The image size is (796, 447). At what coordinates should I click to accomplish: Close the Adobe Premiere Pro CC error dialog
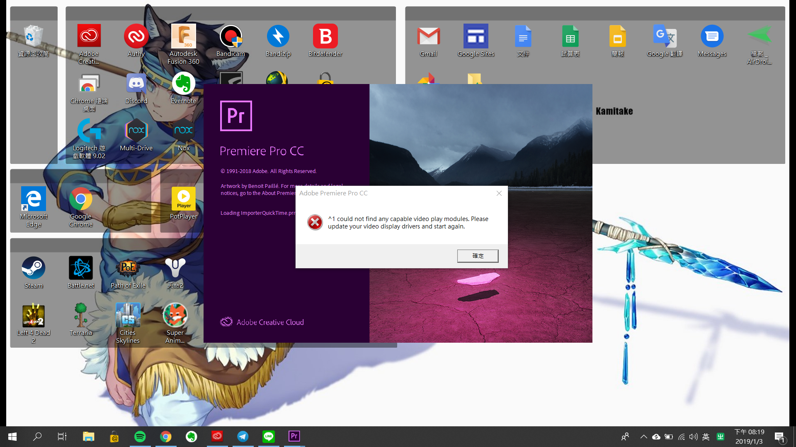click(x=499, y=193)
